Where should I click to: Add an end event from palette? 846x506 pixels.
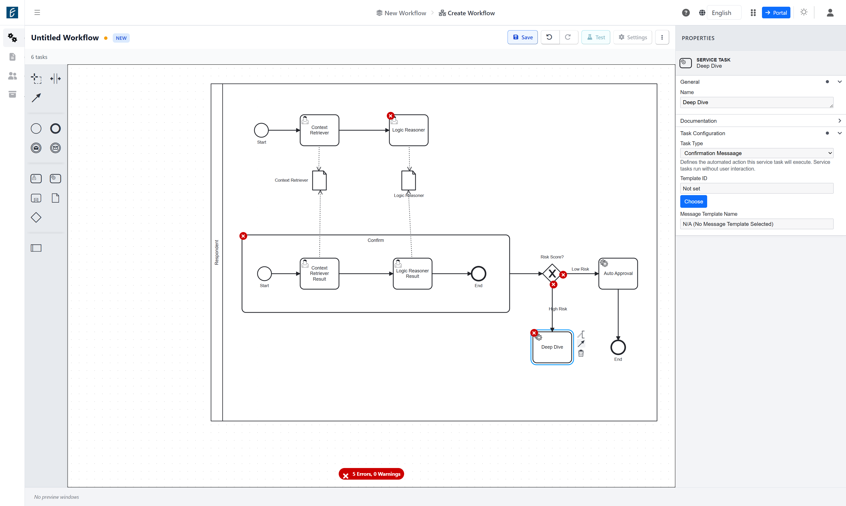click(x=55, y=128)
